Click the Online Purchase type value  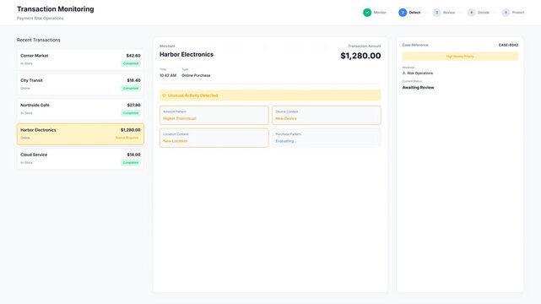[196, 75]
